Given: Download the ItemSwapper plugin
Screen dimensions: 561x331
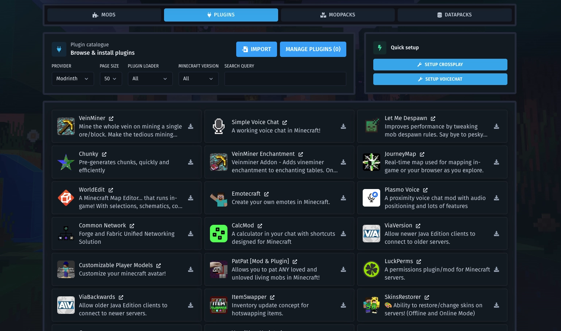Looking at the screenshot, I should coord(343,305).
